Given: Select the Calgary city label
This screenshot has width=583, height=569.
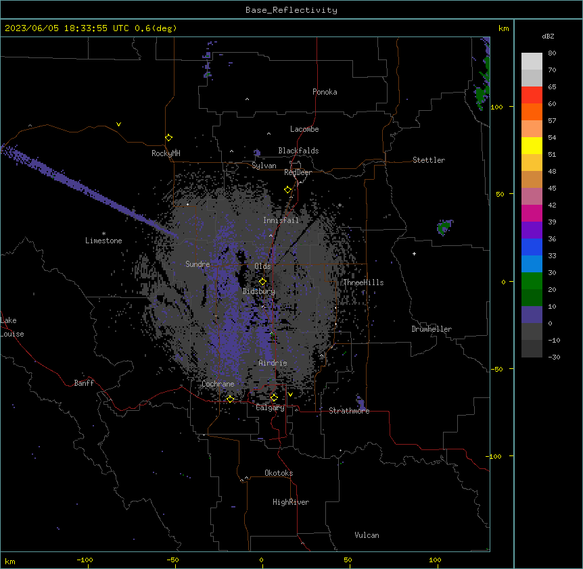Looking at the screenshot, I should click(271, 407).
